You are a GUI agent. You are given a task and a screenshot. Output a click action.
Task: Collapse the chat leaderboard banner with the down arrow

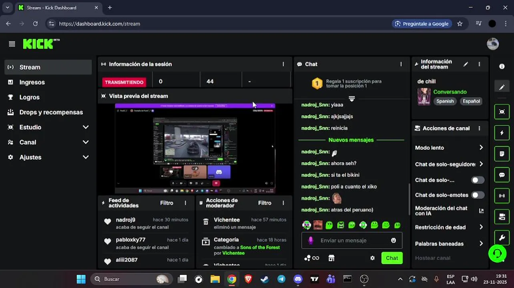click(351, 98)
